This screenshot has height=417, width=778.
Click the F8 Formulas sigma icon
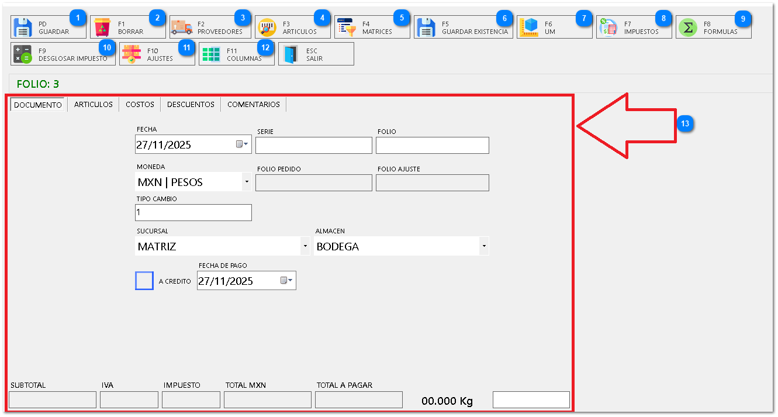[688, 27]
